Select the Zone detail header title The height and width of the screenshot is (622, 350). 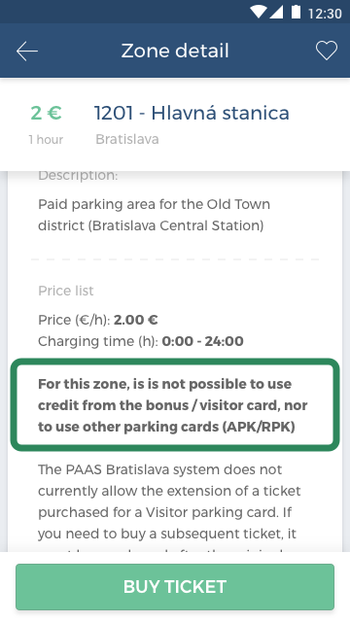click(175, 51)
